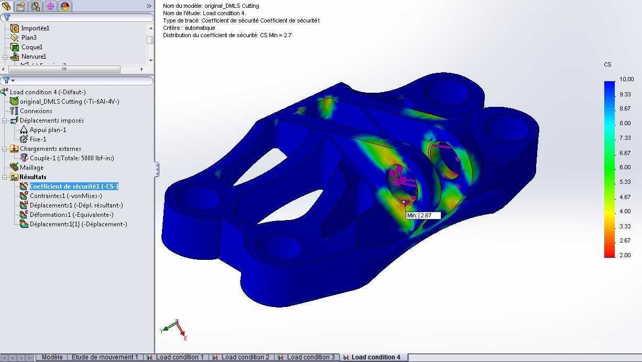This screenshot has height=362, width=642.
Task: Select Déplacements1{1} (-Déplacement-) plot
Action: tap(79, 224)
